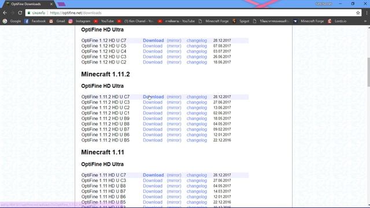Open changelog for OptiFine 1.11.2 HD U C1
This screenshot has height=208, width=370.
pyautogui.click(x=197, y=113)
